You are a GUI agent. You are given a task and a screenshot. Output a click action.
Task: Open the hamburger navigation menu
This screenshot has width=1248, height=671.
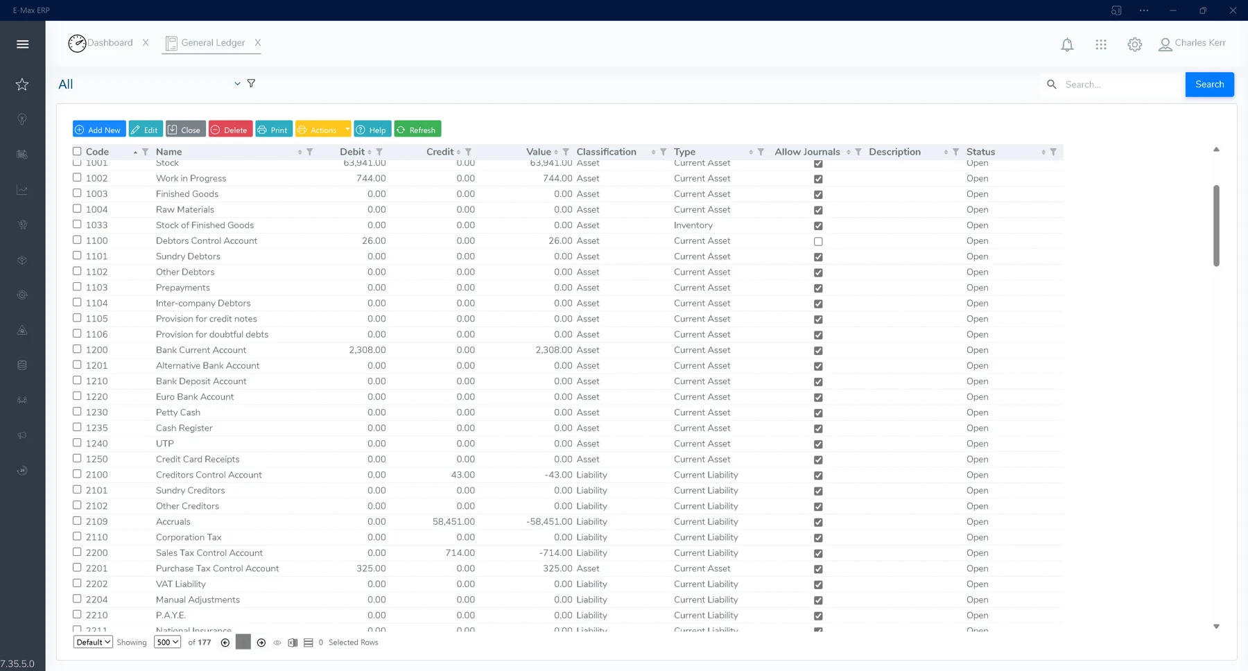[22, 44]
